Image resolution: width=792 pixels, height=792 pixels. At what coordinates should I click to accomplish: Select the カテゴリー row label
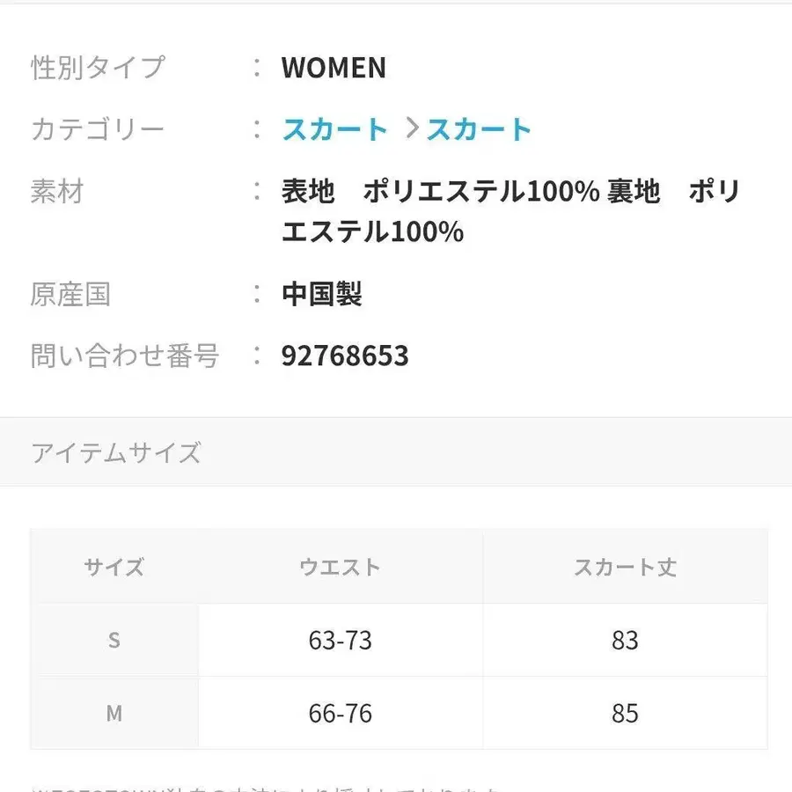(97, 128)
